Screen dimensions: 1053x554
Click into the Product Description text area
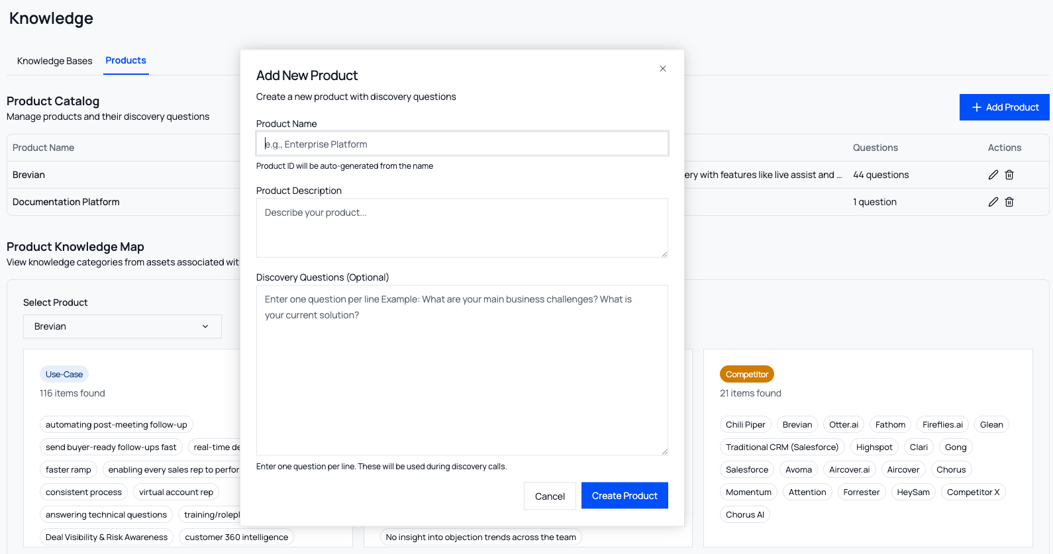462,228
